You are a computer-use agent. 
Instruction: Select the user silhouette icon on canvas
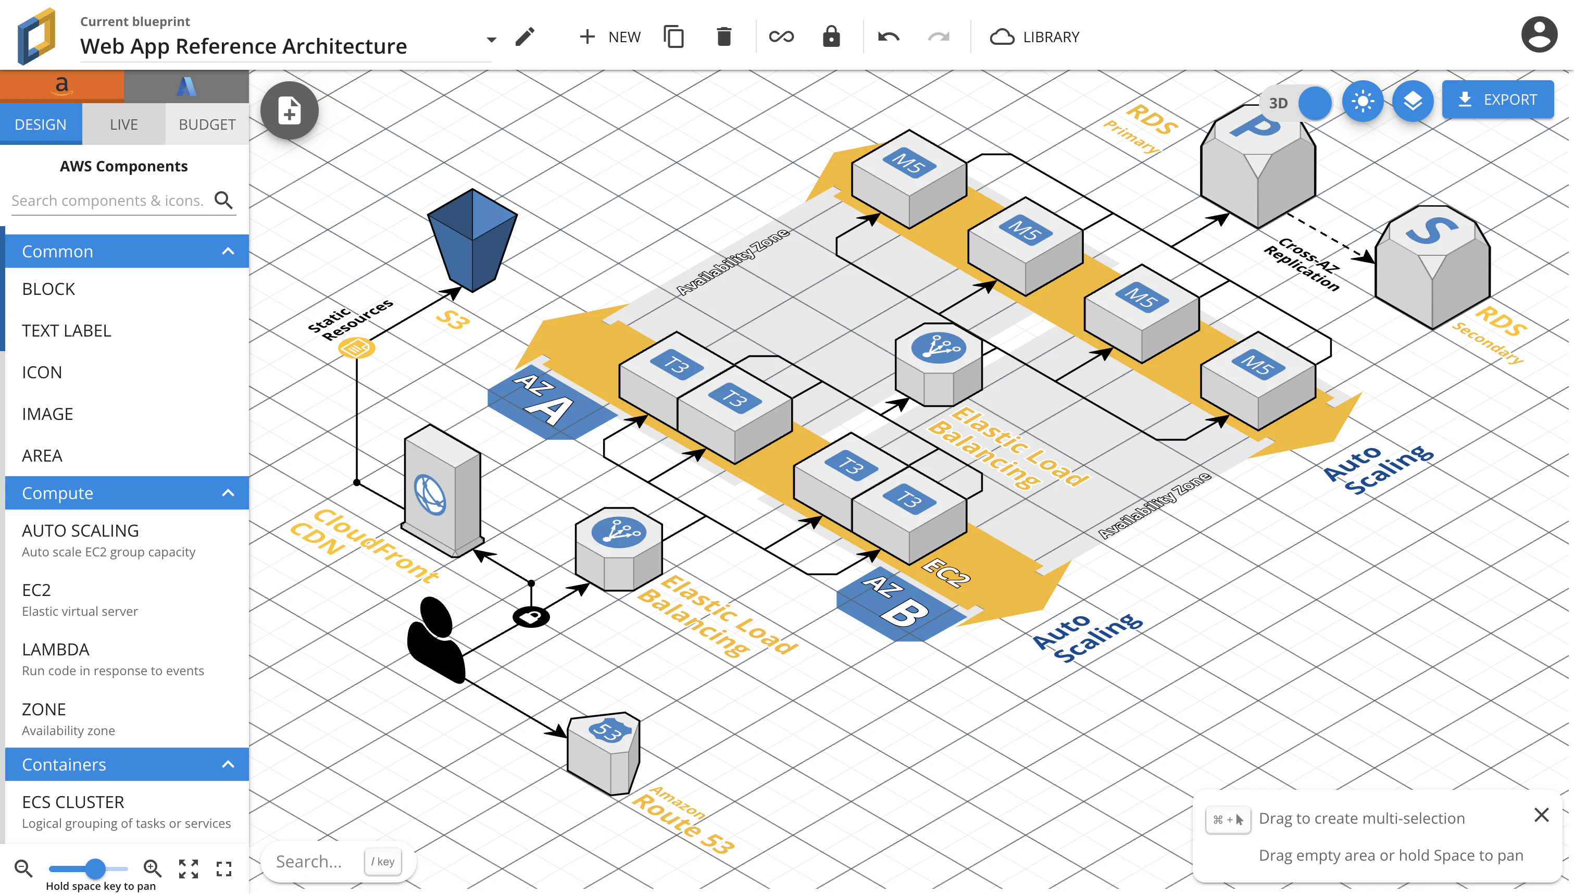(x=436, y=639)
